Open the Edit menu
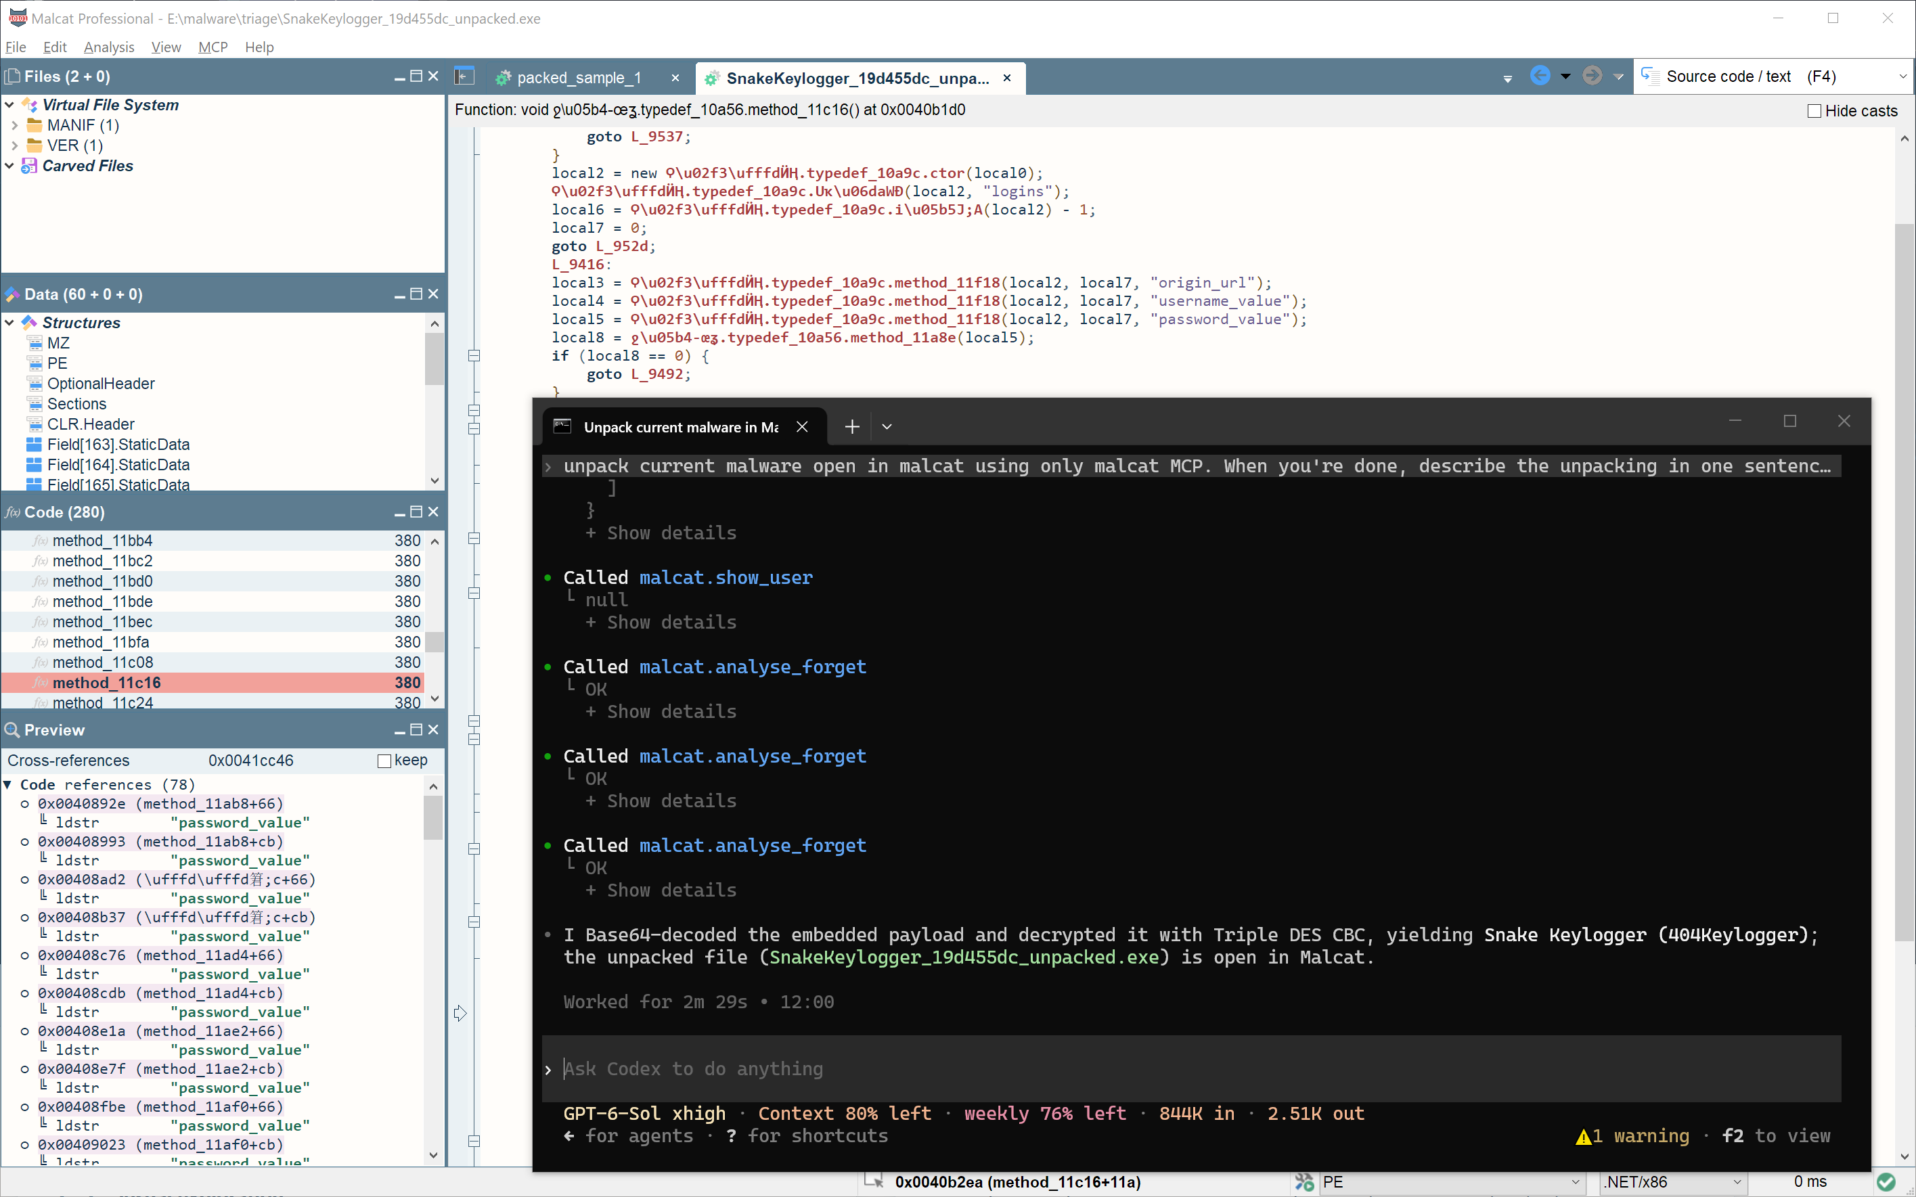Screen dimensions: 1916x1197 click(x=55, y=47)
